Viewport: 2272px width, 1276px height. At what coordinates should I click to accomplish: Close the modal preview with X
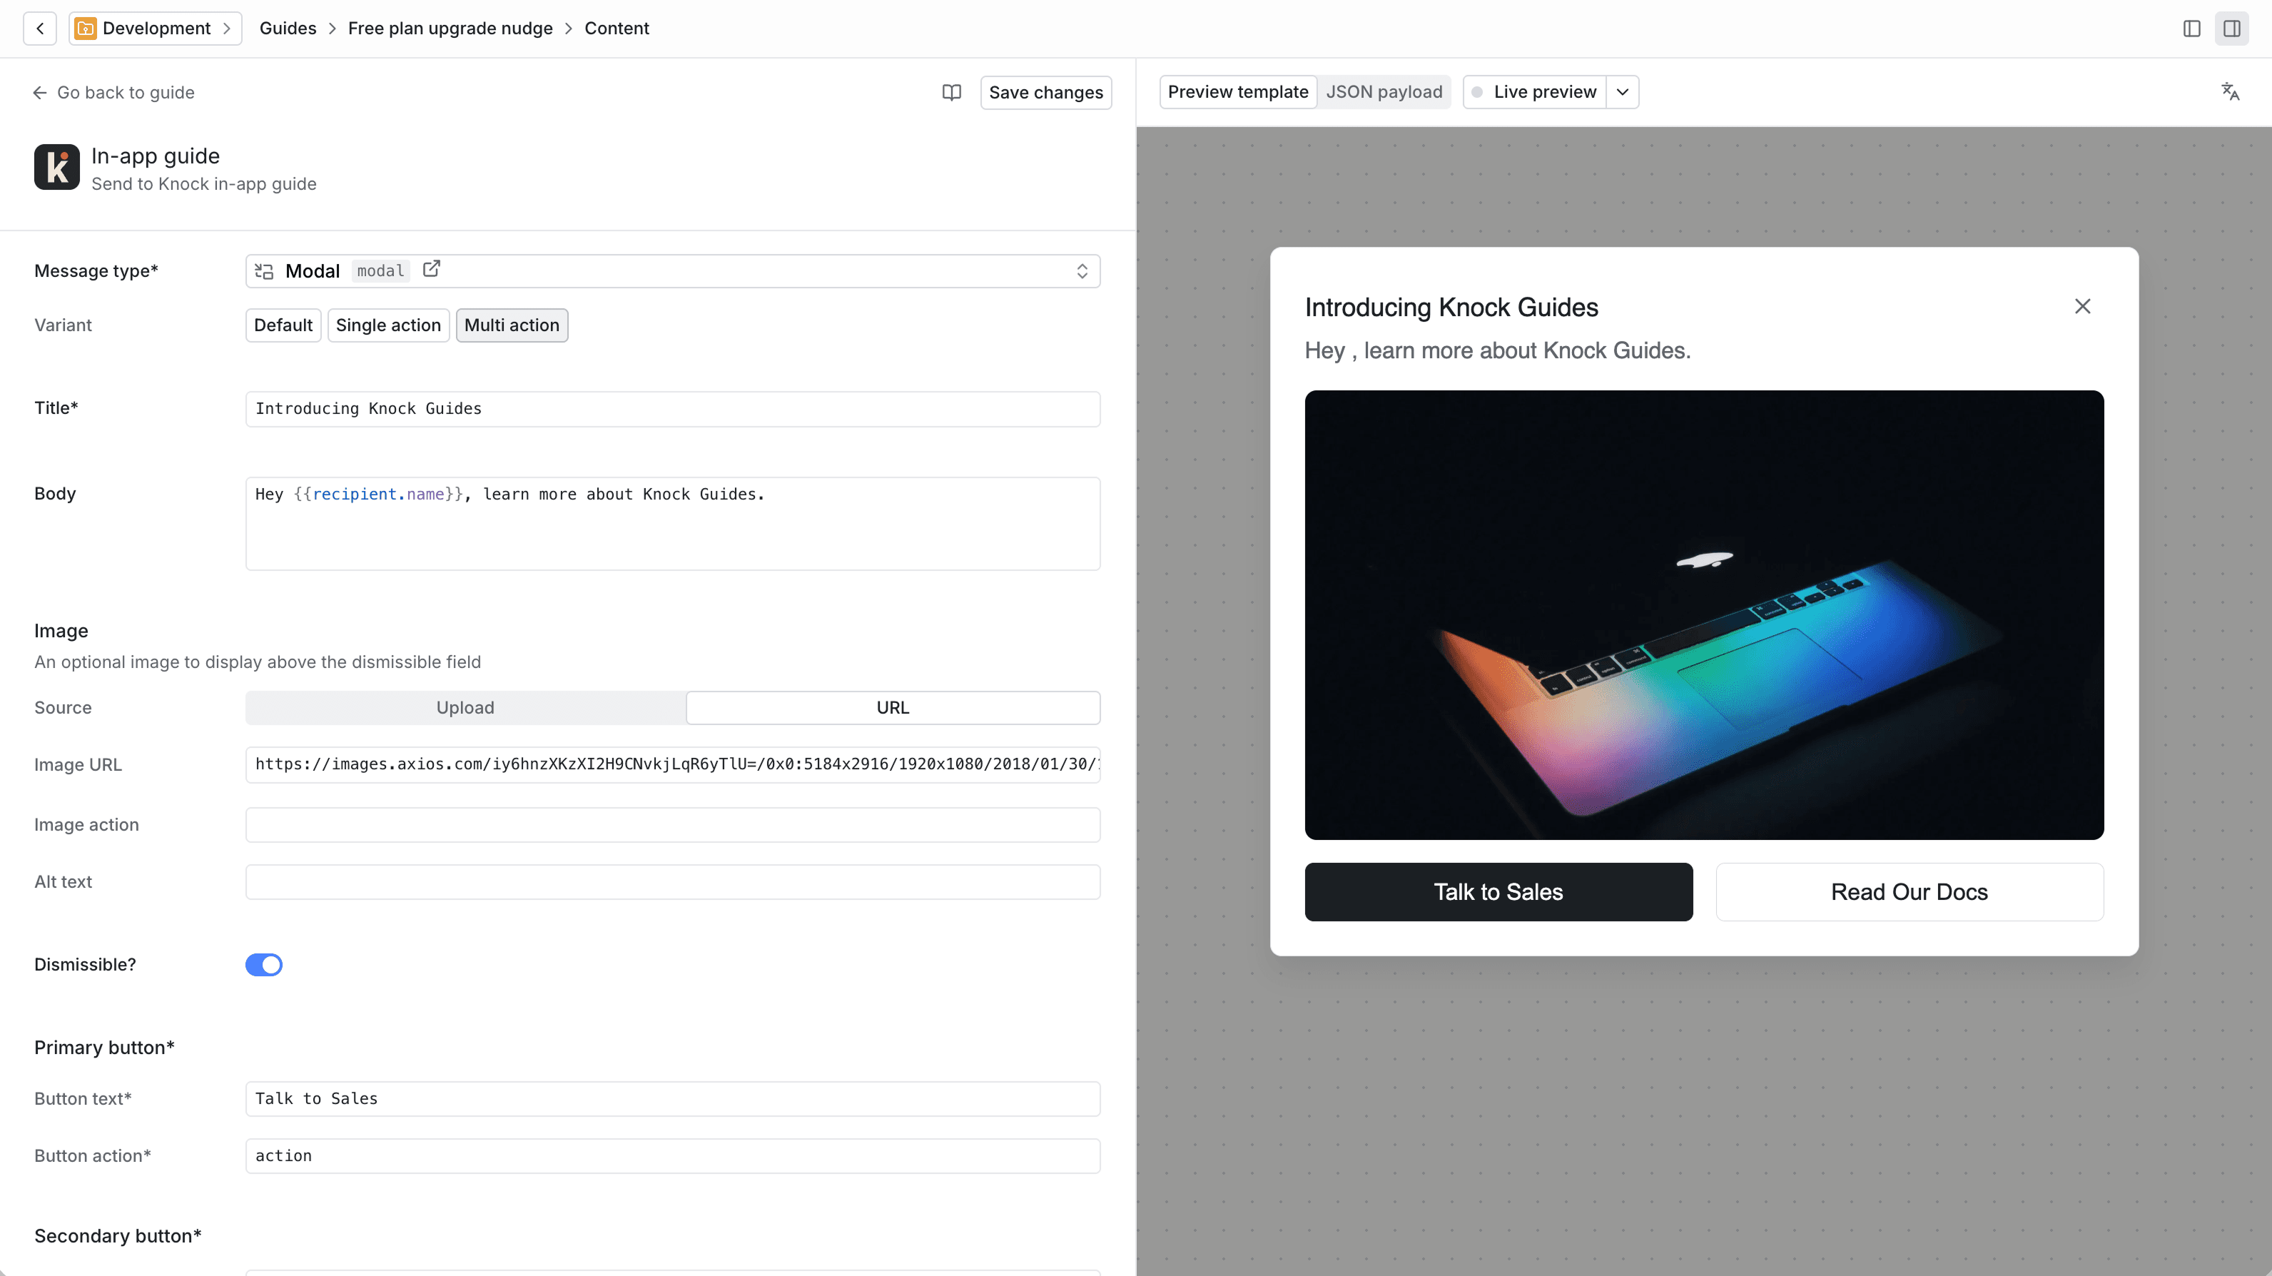pyautogui.click(x=2082, y=306)
